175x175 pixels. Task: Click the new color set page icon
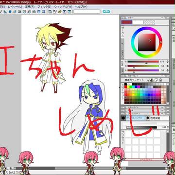156,80
